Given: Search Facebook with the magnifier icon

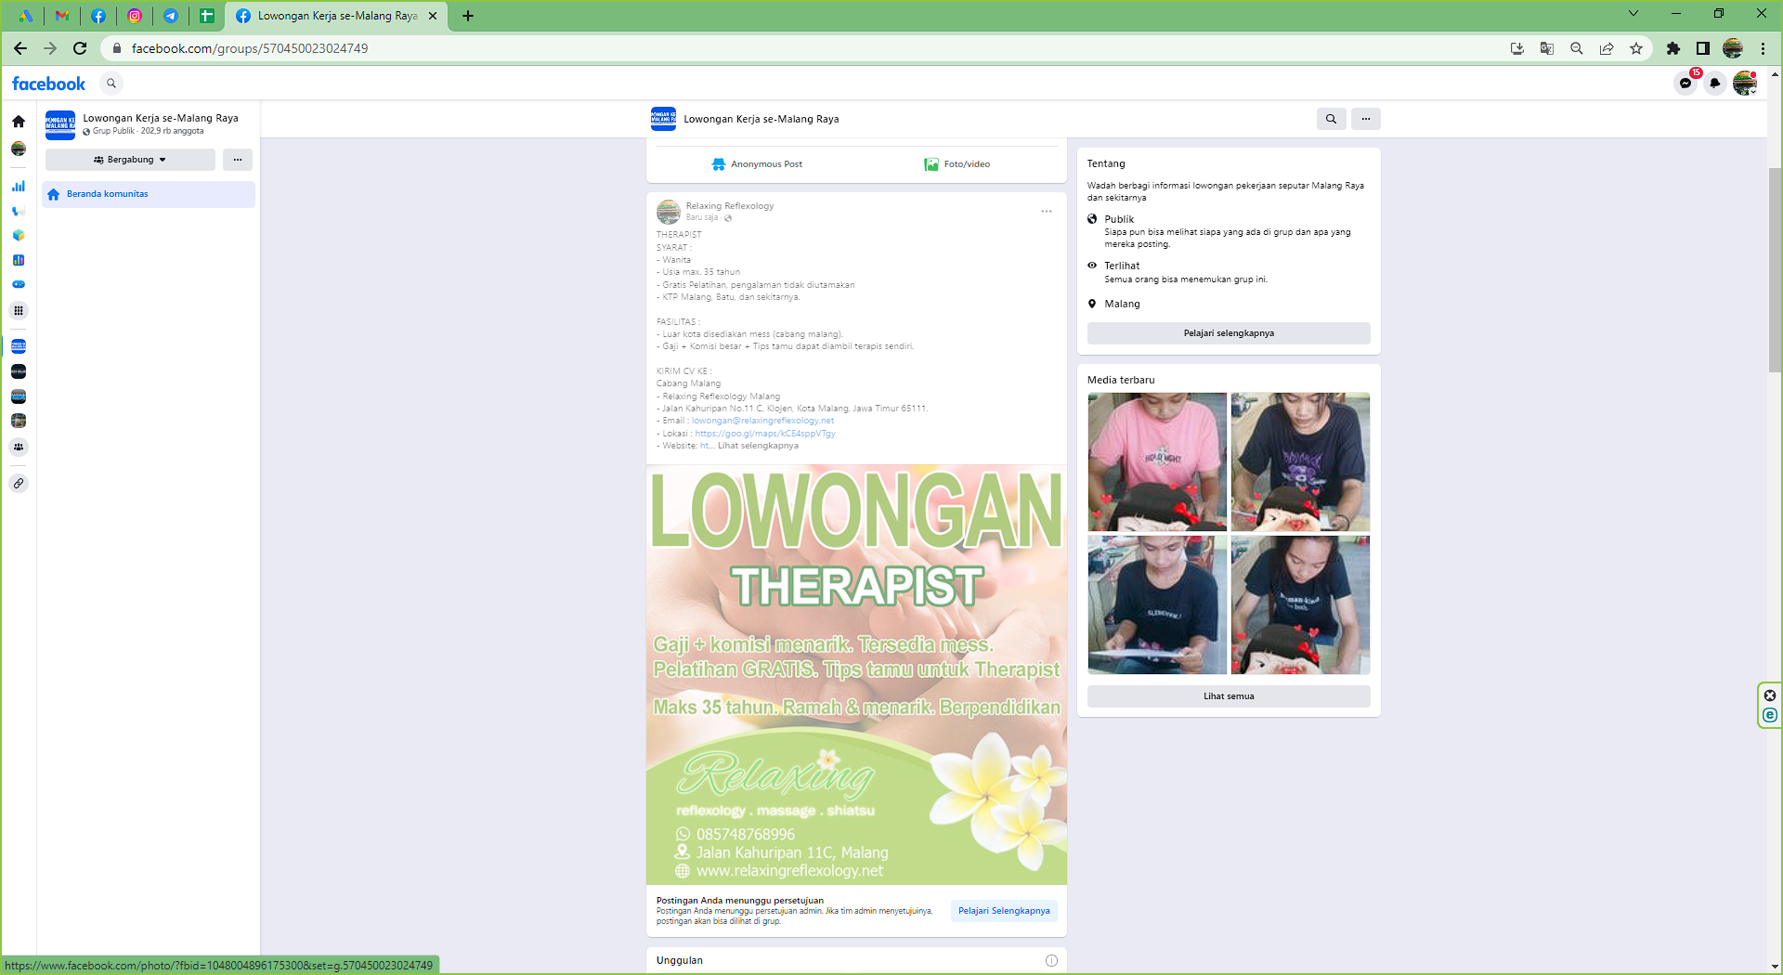Looking at the screenshot, I should (111, 84).
